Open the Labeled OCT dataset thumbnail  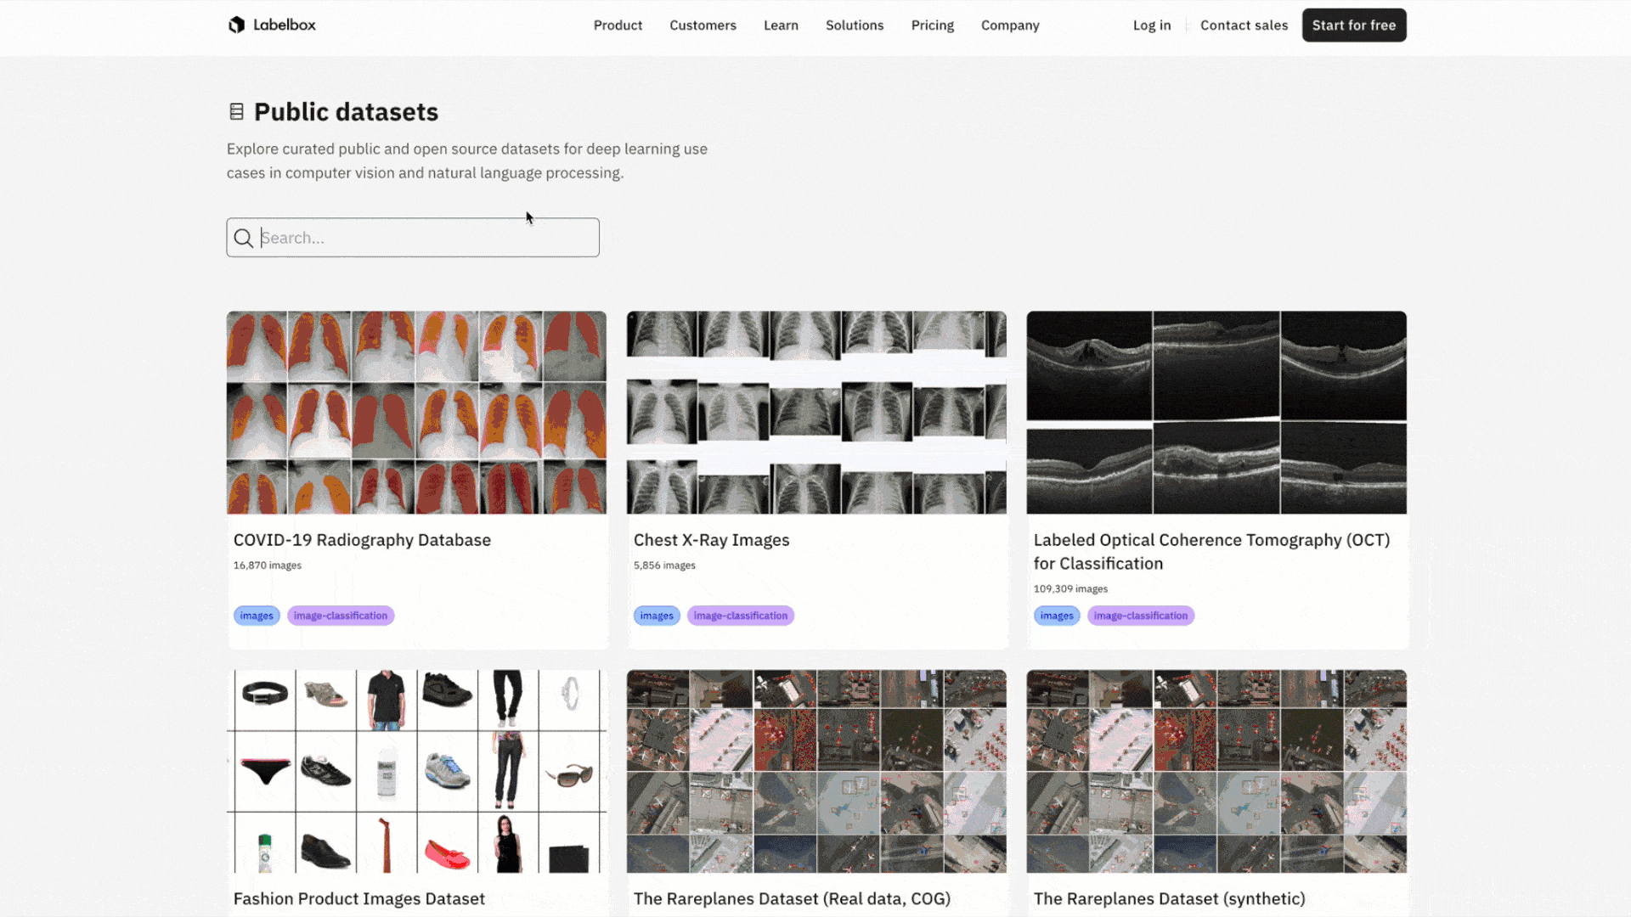[x=1216, y=412]
